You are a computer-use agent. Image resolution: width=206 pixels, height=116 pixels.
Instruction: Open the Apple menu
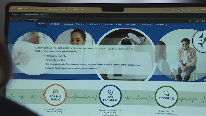[x=12, y=9]
